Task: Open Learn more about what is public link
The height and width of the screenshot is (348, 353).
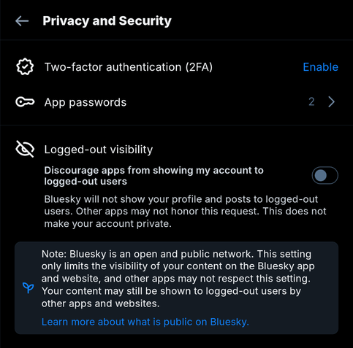Action: point(145,322)
